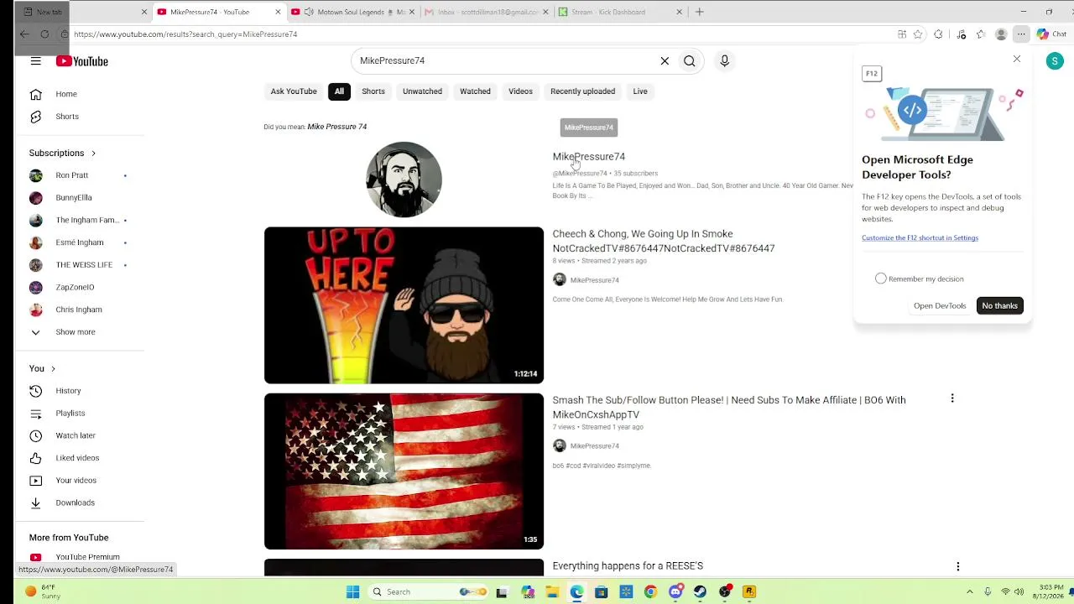Go to the YouTube logo home link
1074x604 pixels.
pos(82,61)
